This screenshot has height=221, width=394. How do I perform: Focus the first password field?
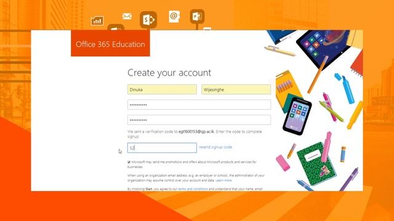pos(199,105)
